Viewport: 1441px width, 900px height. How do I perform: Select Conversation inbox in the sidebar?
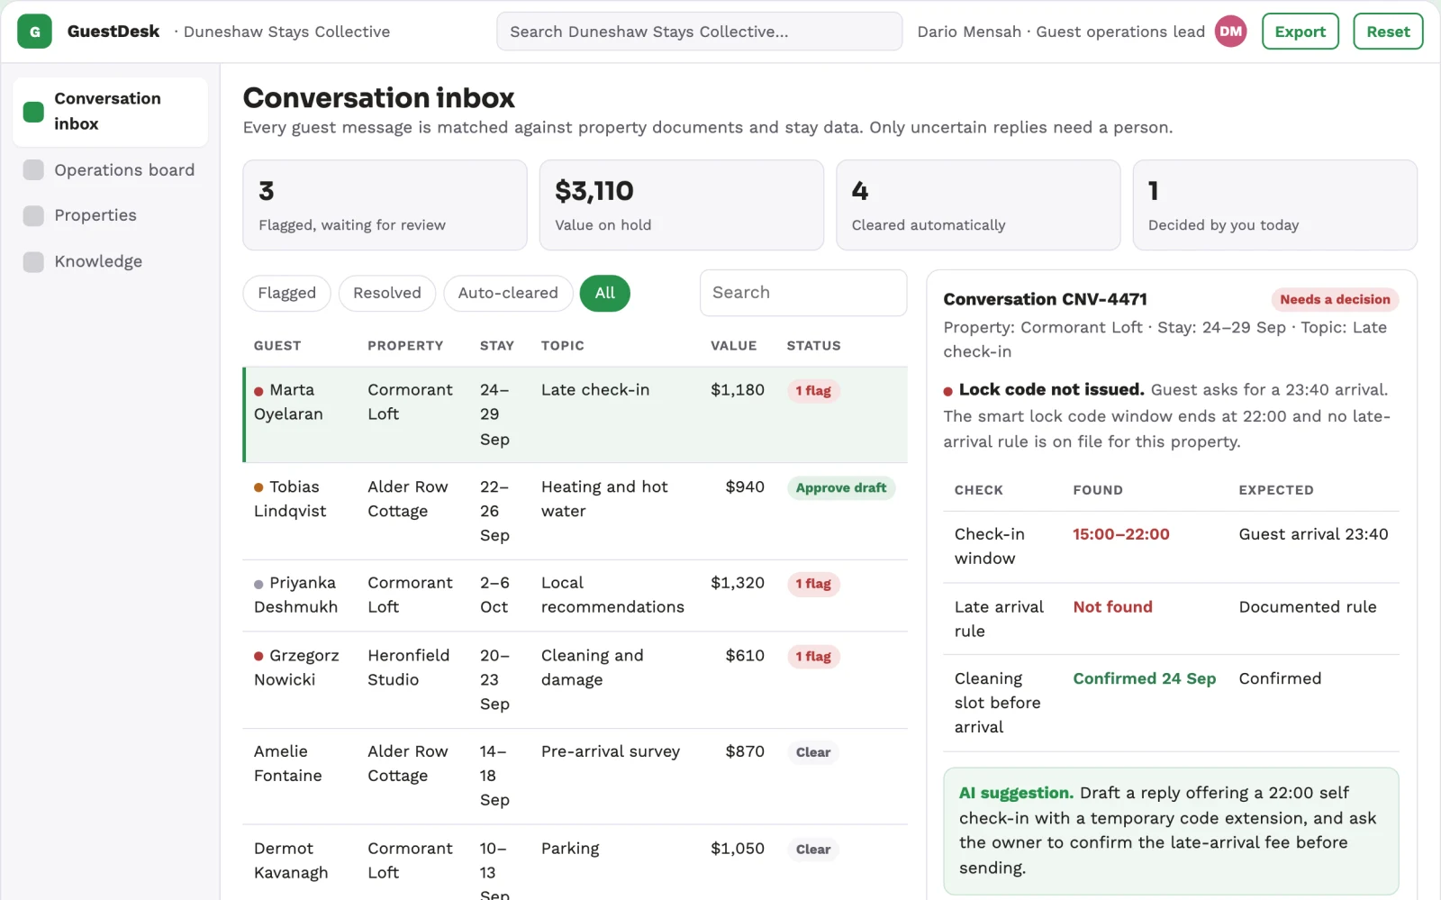tap(110, 112)
